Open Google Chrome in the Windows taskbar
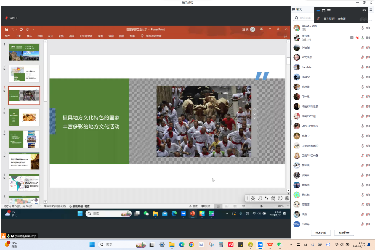The height and width of the screenshot is (250, 375). 191,245
